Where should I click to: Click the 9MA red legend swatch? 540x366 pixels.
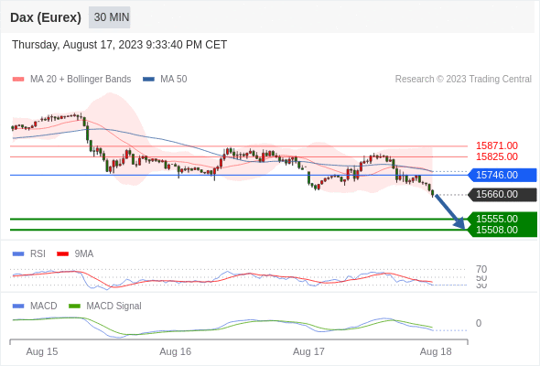(x=62, y=254)
